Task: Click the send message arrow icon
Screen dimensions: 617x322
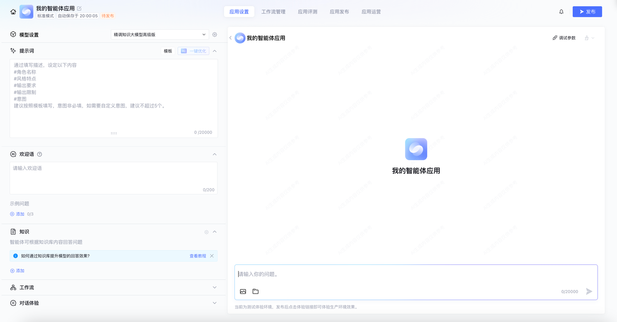Action: 589,292
